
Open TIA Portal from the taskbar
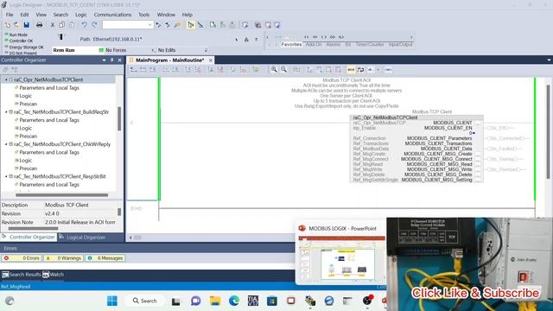point(253,301)
